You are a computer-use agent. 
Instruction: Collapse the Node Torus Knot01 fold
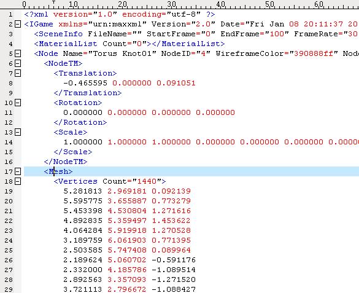18,53
